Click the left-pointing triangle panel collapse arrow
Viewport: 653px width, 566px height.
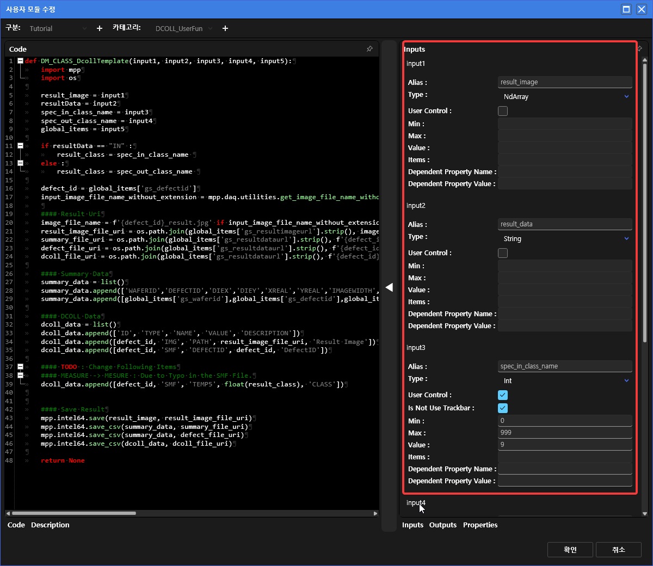click(389, 287)
